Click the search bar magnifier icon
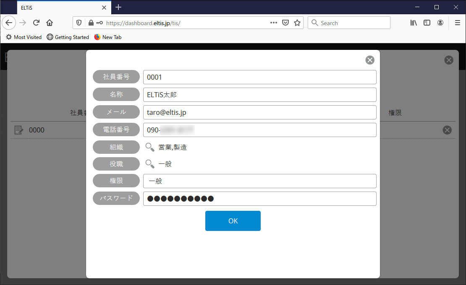This screenshot has height=285, width=466. click(x=315, y=23)
